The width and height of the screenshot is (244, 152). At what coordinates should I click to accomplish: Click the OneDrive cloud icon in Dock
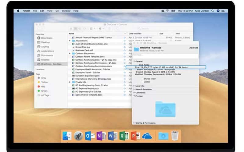click(x=147, y=136)
